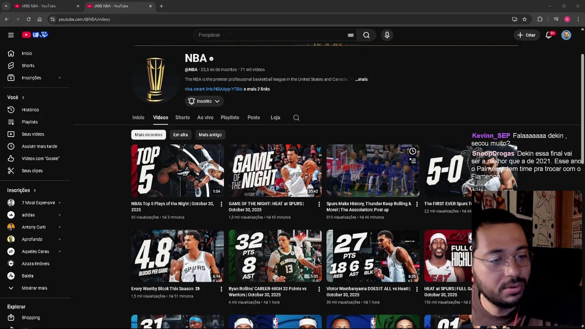Click the browser address bar
Image resolution: width=585 pixels, height=329 pixels.
pyautogui.click(x=279, y=19)
